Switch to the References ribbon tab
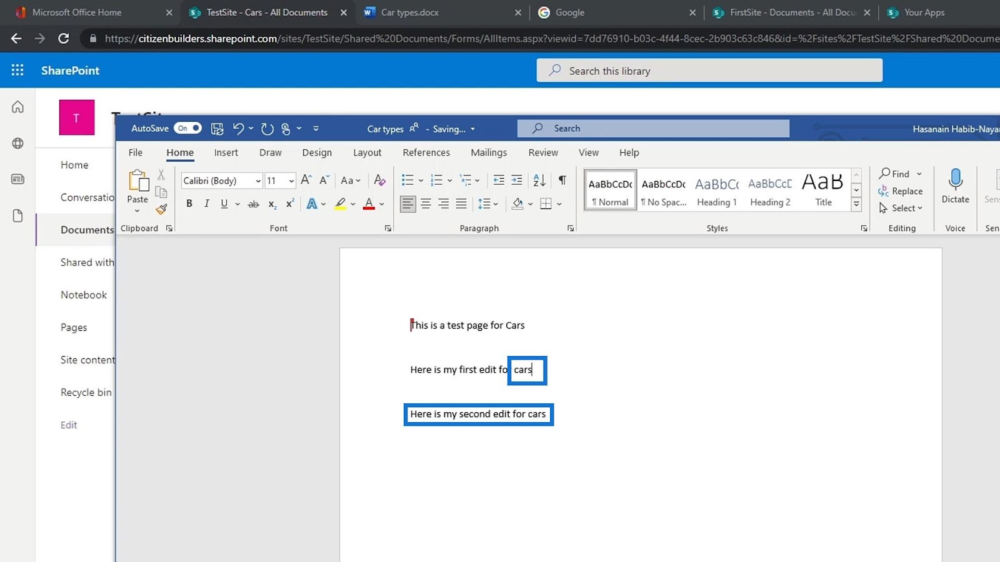This screenshot has width=1000, height=562. 426,152
